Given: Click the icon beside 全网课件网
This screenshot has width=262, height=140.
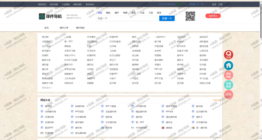Looking at the screenshot, I should (x=42, y=112).
